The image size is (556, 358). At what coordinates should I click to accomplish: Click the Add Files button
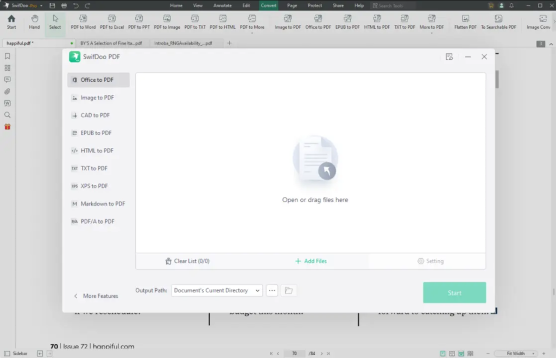(311, 261)
